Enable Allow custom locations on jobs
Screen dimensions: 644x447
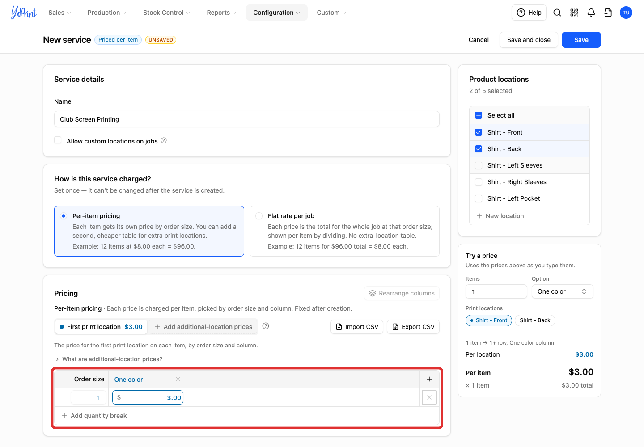58,140
